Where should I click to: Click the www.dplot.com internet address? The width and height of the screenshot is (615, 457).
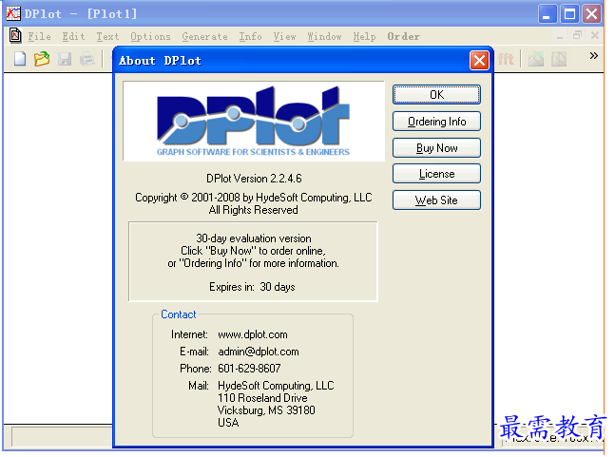[253, 334]
